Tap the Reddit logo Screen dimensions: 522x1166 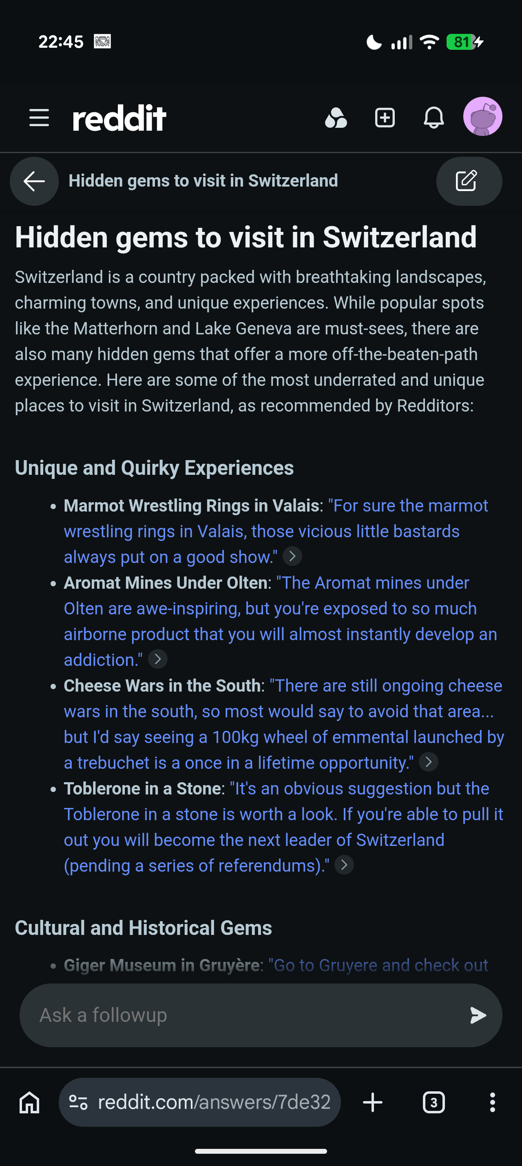[x=119, y=118]
